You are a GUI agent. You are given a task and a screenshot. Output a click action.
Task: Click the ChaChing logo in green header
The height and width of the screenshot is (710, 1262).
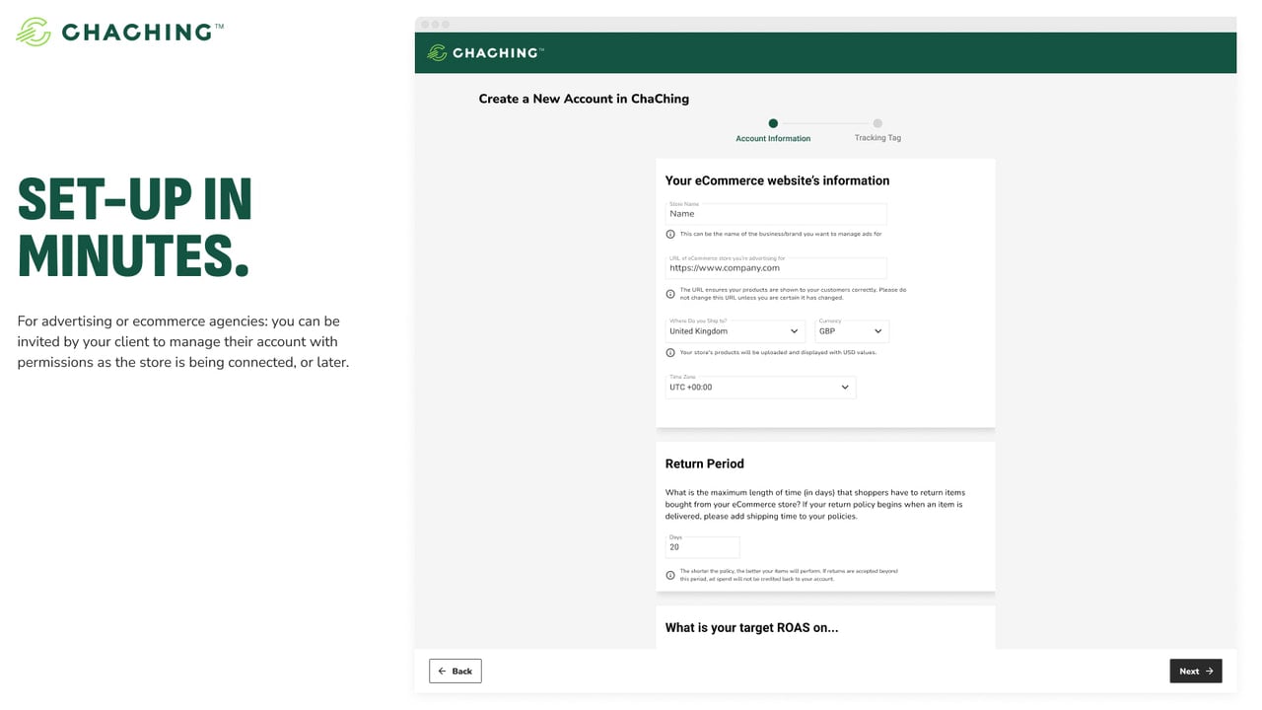click(485, 52)
